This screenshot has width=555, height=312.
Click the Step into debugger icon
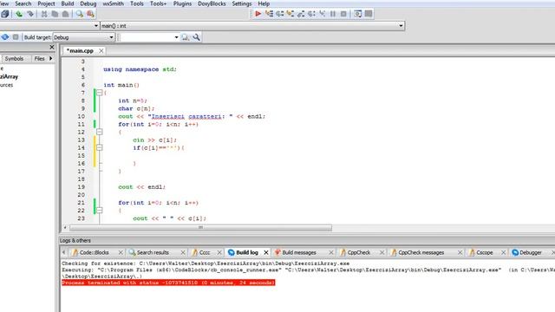click(x=291, y=14)
